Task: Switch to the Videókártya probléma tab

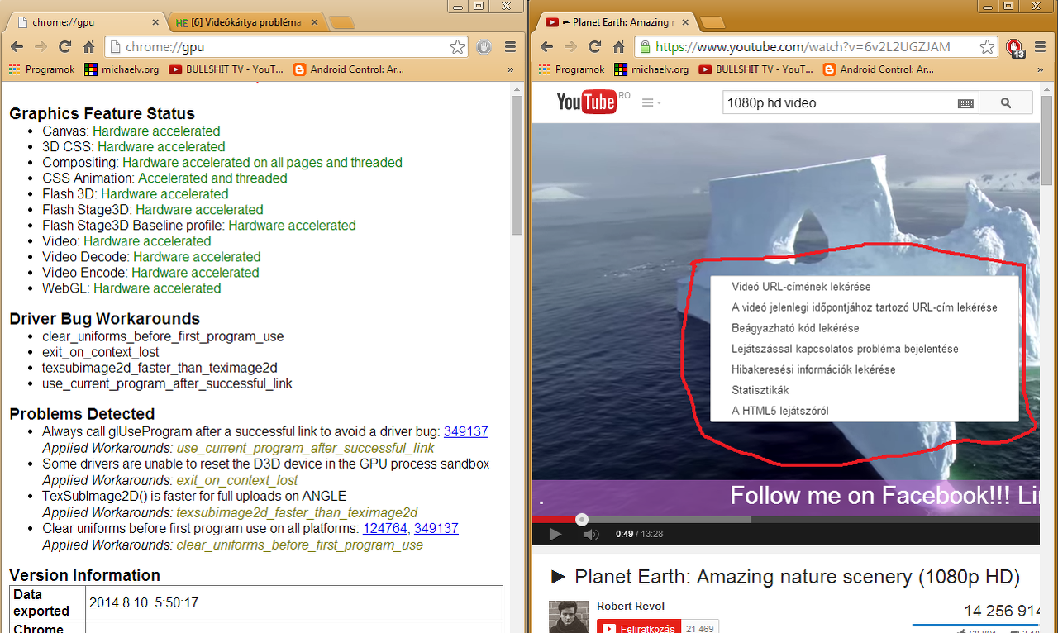Action: tap(248, 22)
